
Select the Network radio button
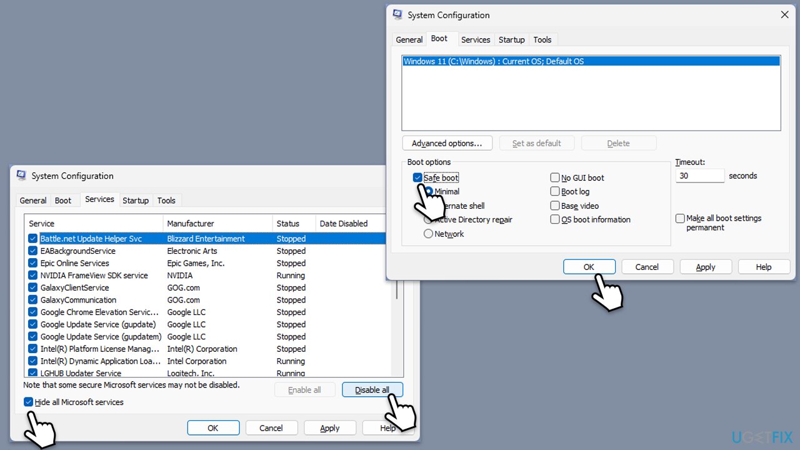pos(428,234)
